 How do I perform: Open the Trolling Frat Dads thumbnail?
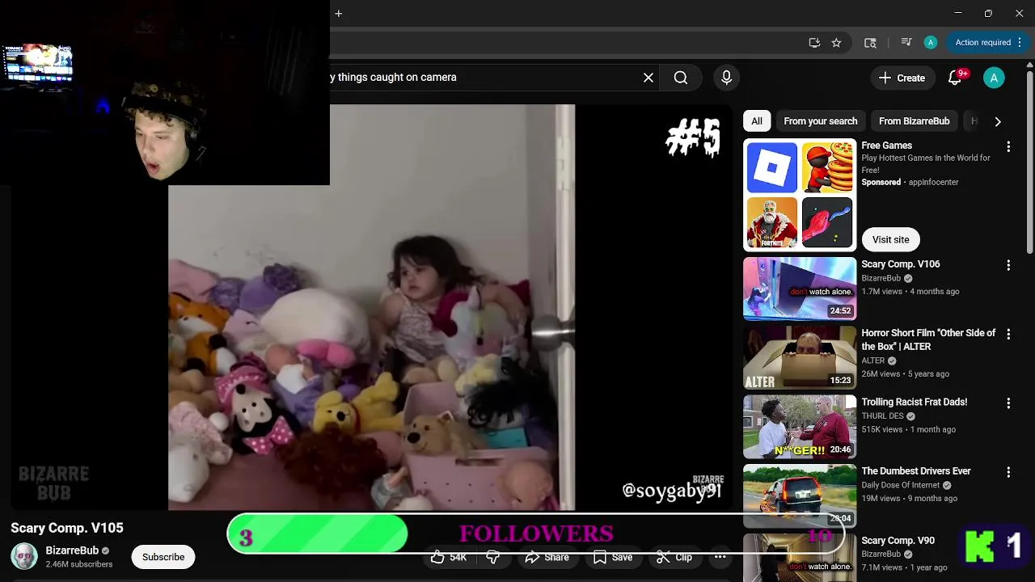click(x=799, y=426)
